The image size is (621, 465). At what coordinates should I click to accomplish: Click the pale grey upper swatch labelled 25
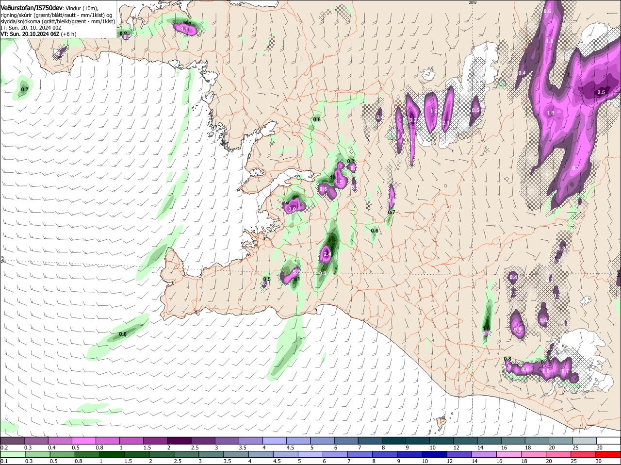pos(584,441)
